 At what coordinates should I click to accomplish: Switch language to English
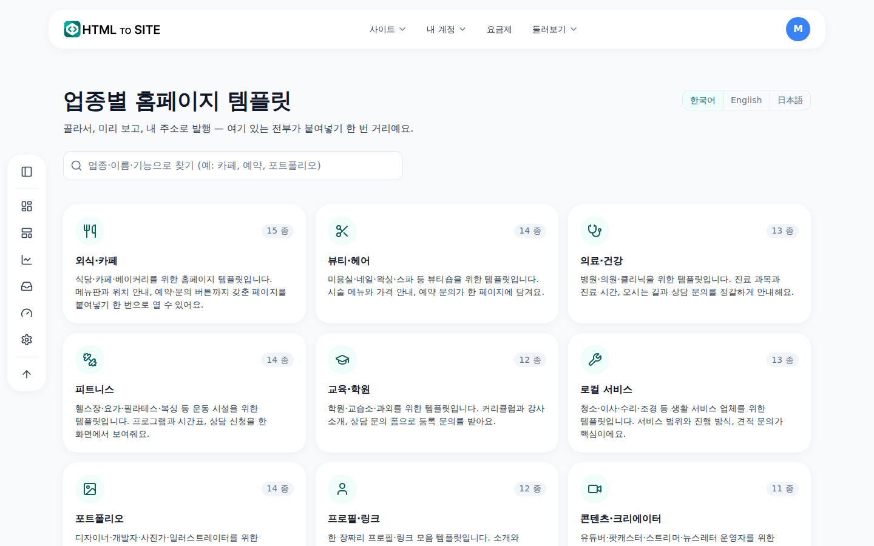pos(746,100)
